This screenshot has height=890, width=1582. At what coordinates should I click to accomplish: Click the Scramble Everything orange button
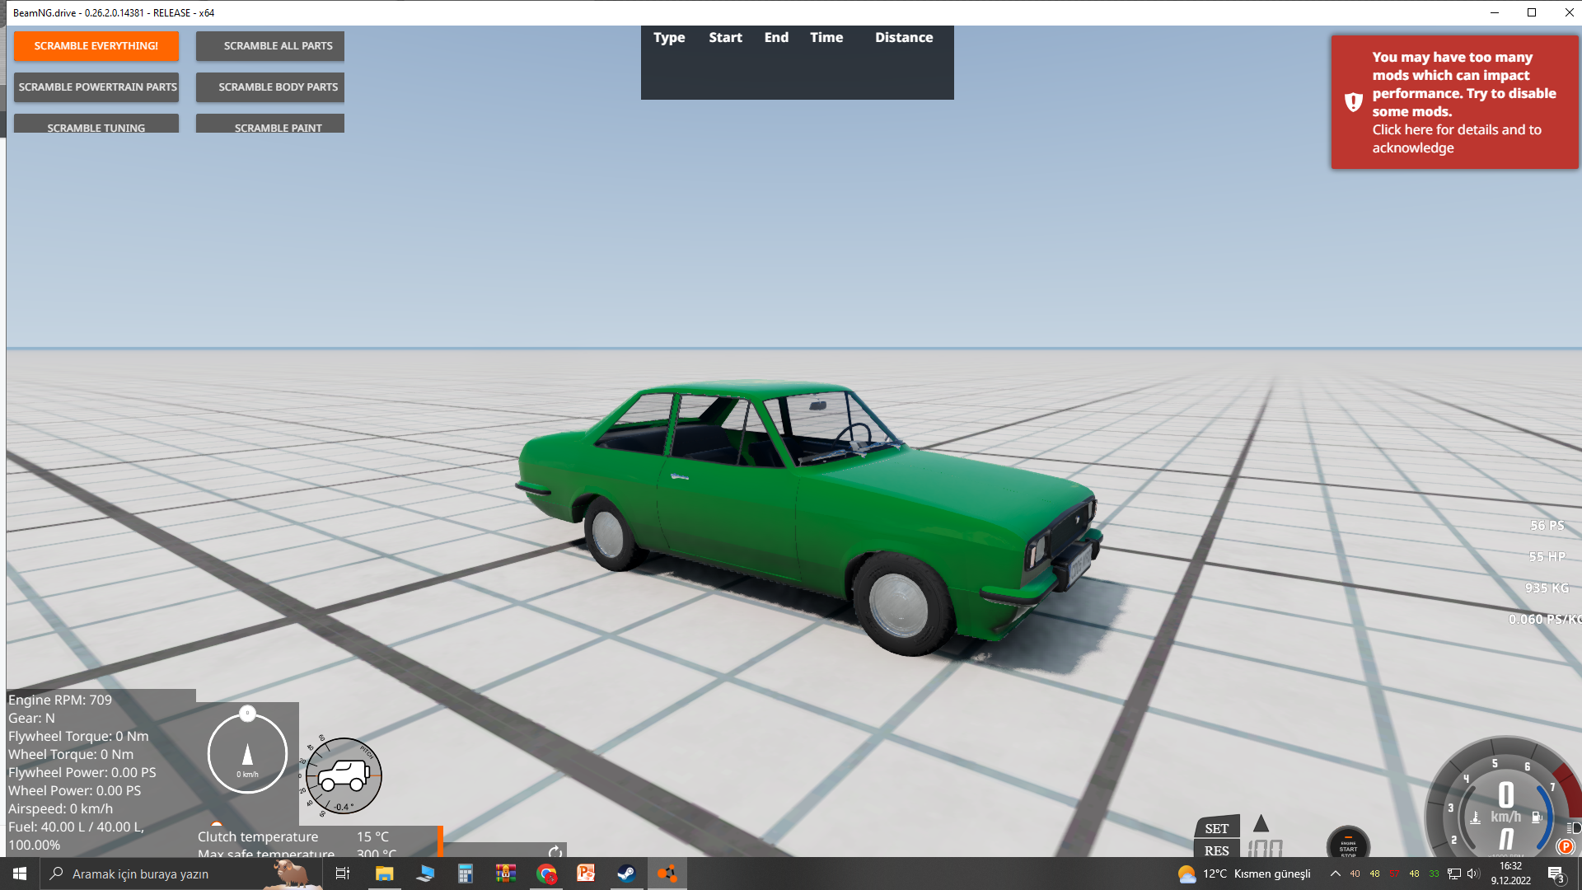click(96, 46)
